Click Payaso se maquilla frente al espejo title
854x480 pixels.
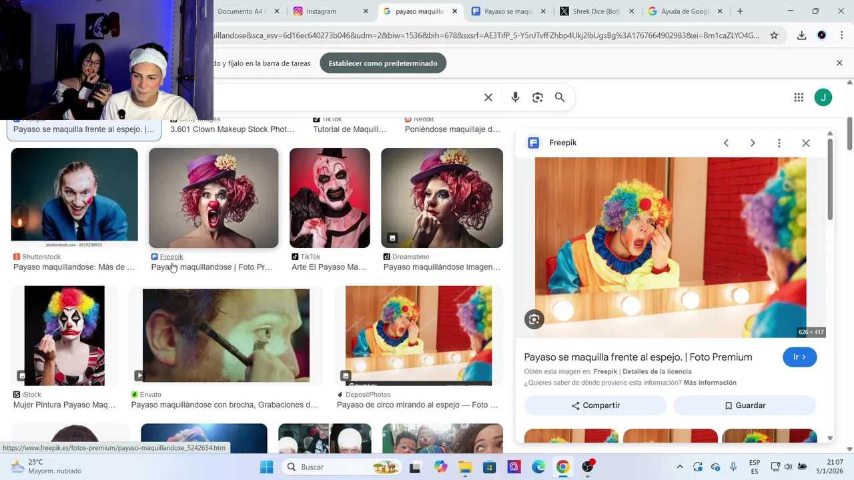pos(638,357)
